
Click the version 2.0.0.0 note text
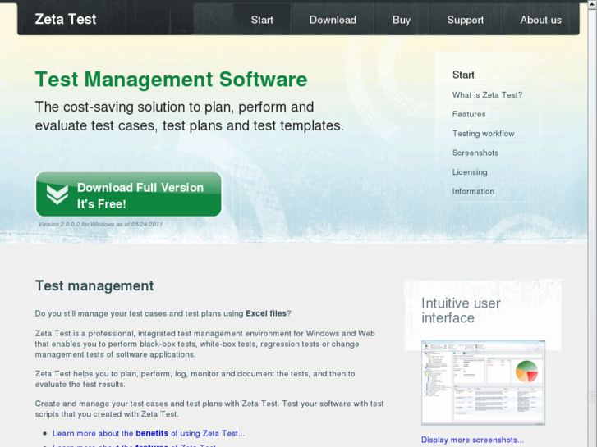click(x=100, y=225)
